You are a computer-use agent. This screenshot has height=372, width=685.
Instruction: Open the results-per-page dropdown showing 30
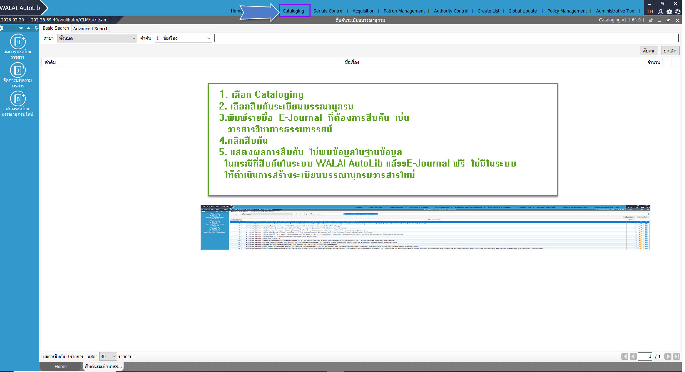click(x=108, y=356)
